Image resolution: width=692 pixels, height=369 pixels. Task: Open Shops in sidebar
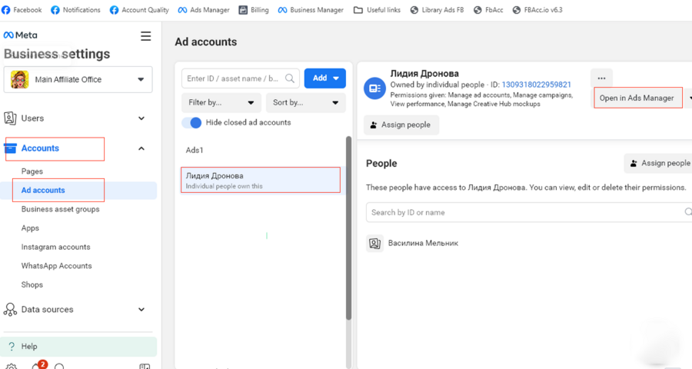[32, 284]
